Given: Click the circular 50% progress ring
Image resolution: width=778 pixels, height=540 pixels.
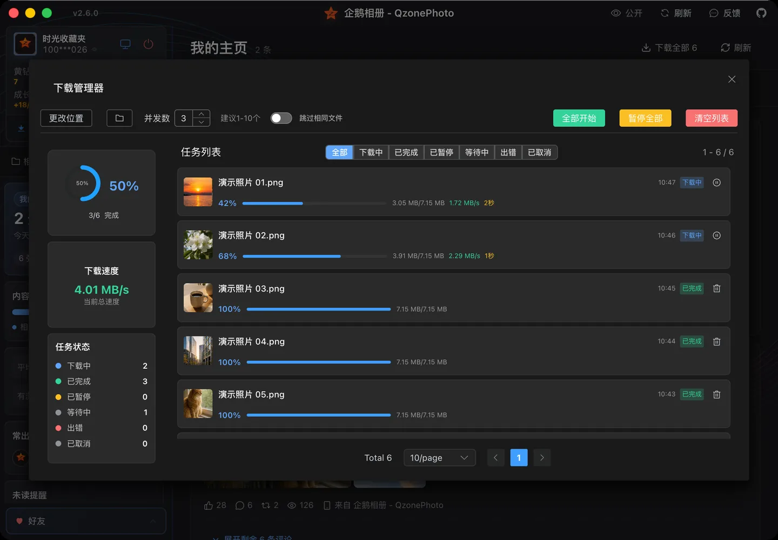Looking at the screenshot, I should pos(83,184).
